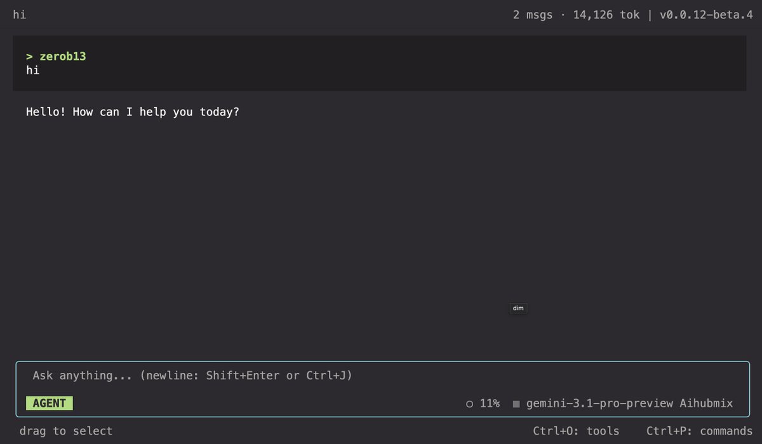The width and height of the screenshot is (762, 444).
Task: Click the context usage circle icon
Action: 470,403
